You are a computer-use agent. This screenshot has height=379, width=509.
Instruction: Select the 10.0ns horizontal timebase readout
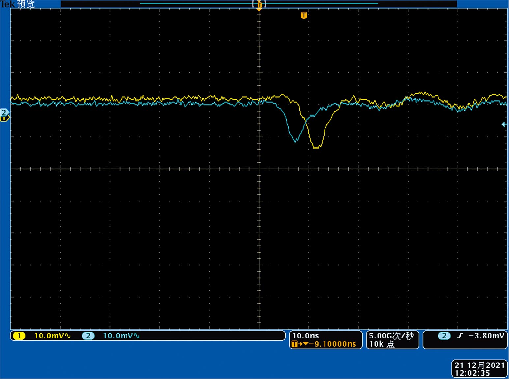click(x=305, y=336)
